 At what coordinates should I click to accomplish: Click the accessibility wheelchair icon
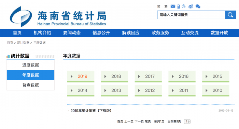(184, 6)
